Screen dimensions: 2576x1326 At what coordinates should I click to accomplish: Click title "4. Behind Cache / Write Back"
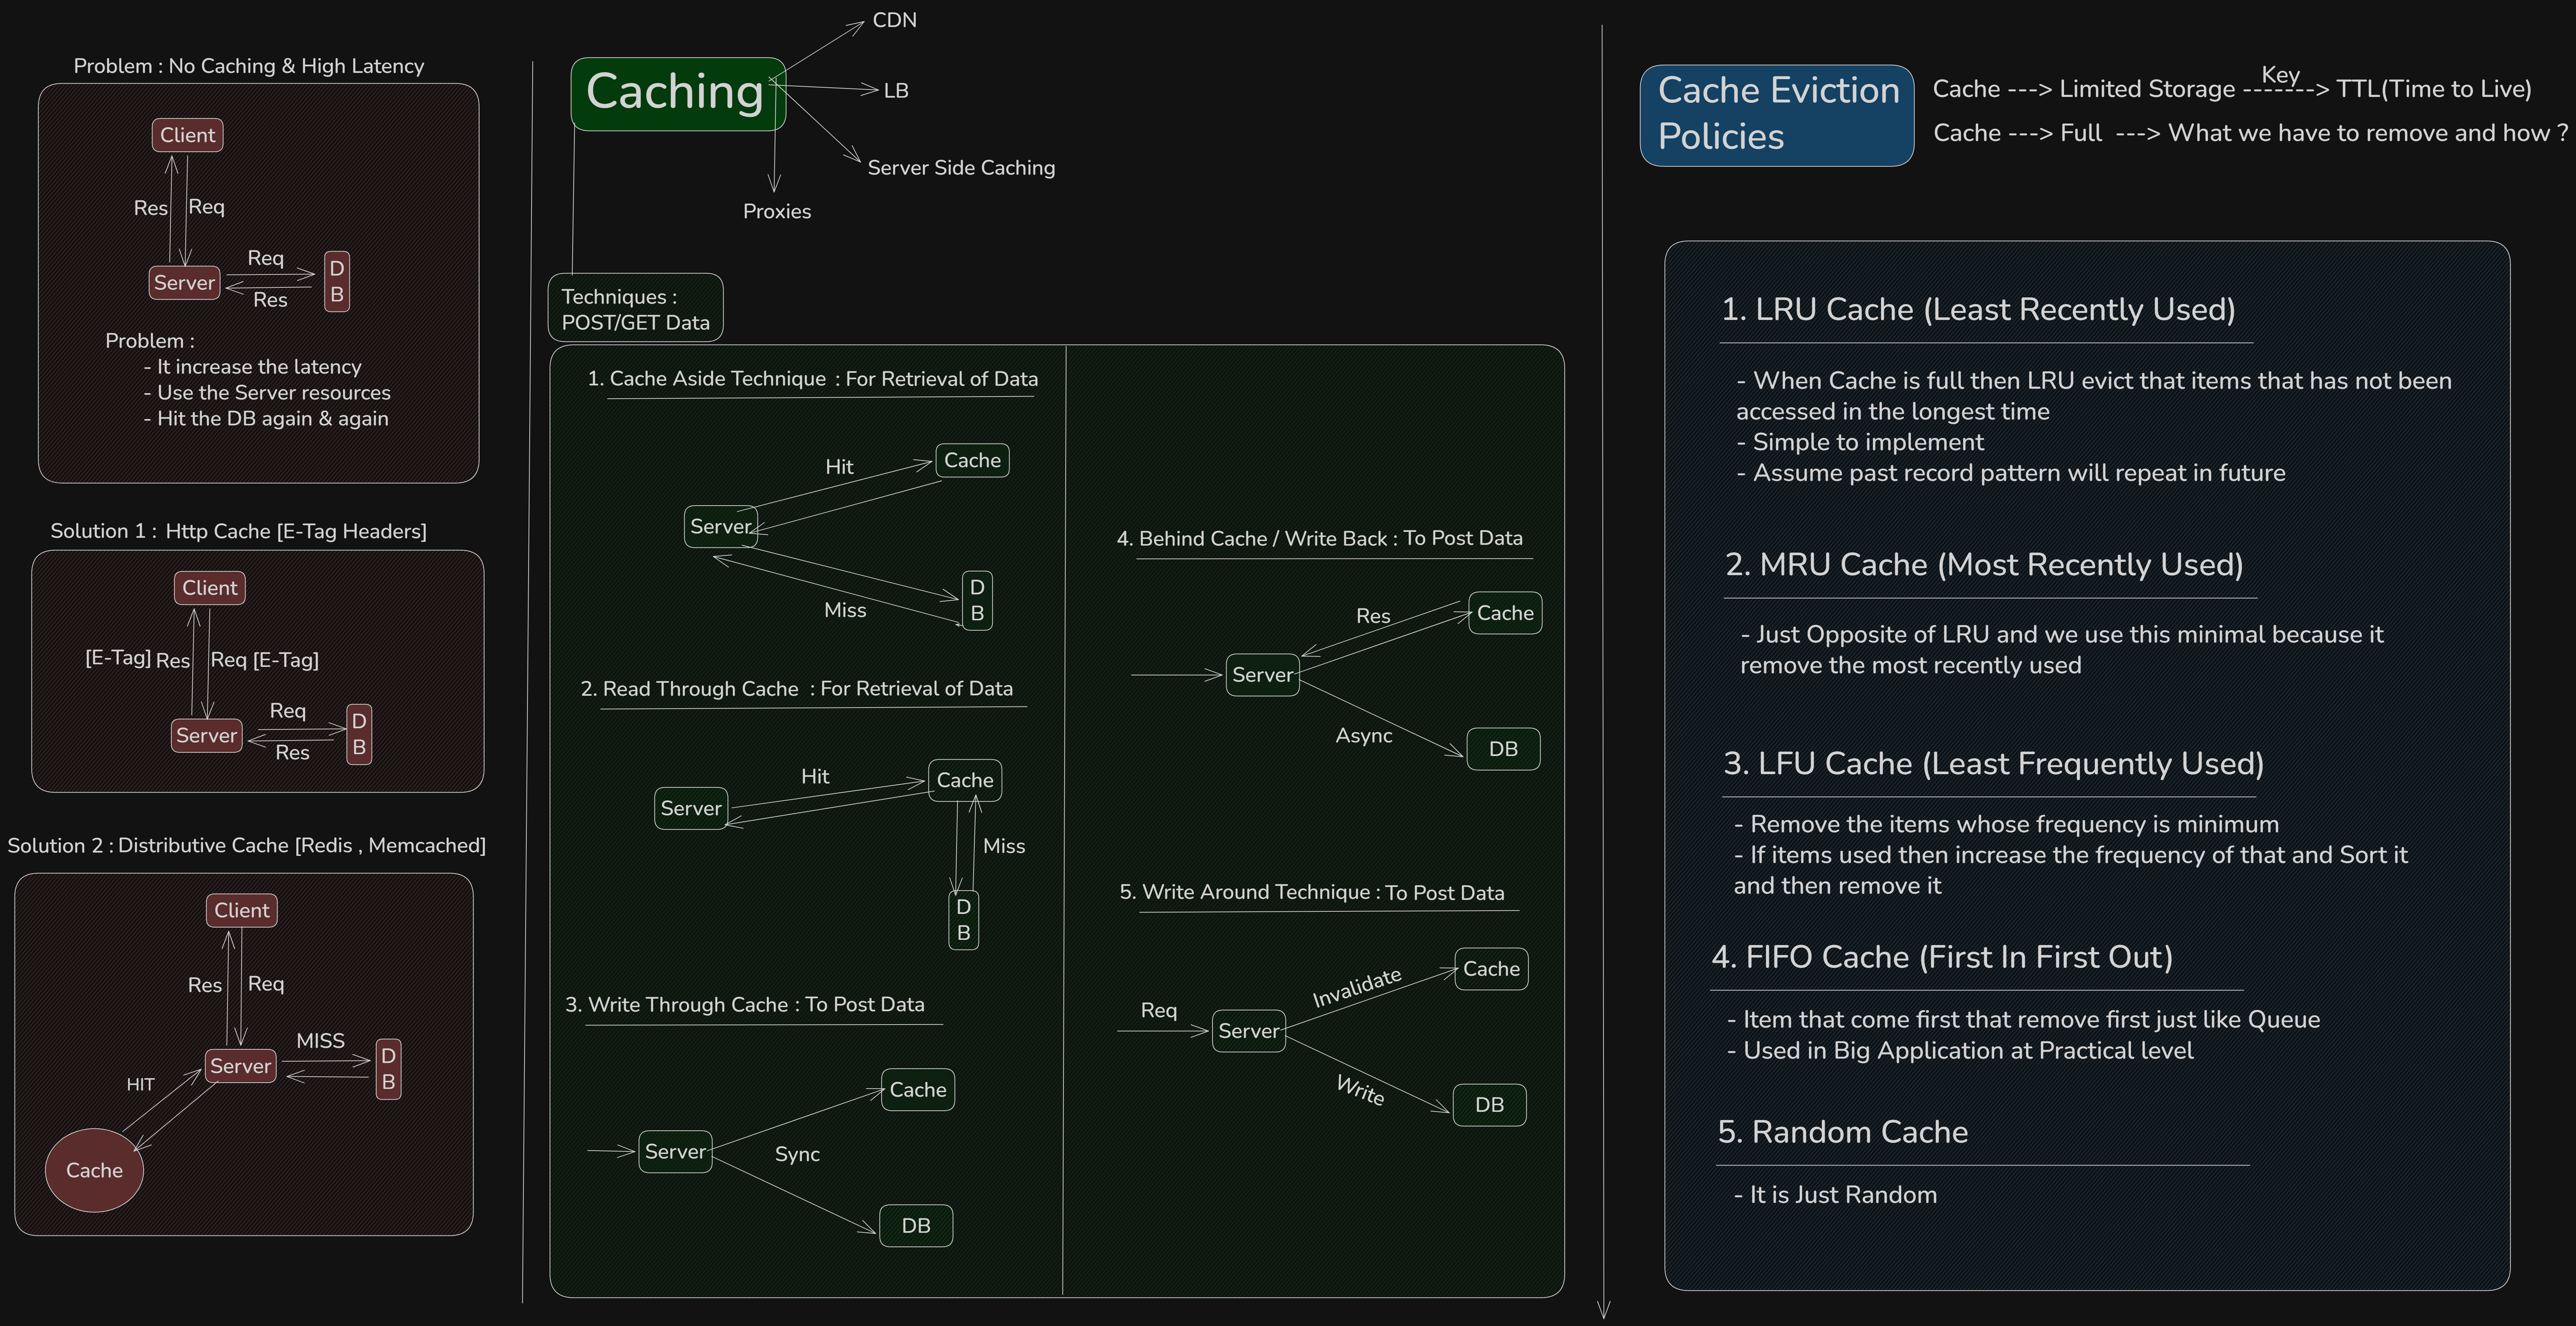pos(1253,538)
